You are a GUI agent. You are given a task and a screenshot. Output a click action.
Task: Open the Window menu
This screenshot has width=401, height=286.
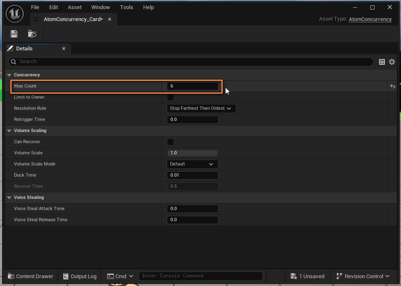pyautogui.click(x=101, y=7)
